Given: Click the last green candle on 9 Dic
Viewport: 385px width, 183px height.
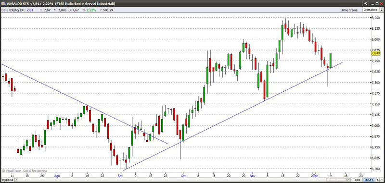Looking at the screenshot, I should (331, 60).
